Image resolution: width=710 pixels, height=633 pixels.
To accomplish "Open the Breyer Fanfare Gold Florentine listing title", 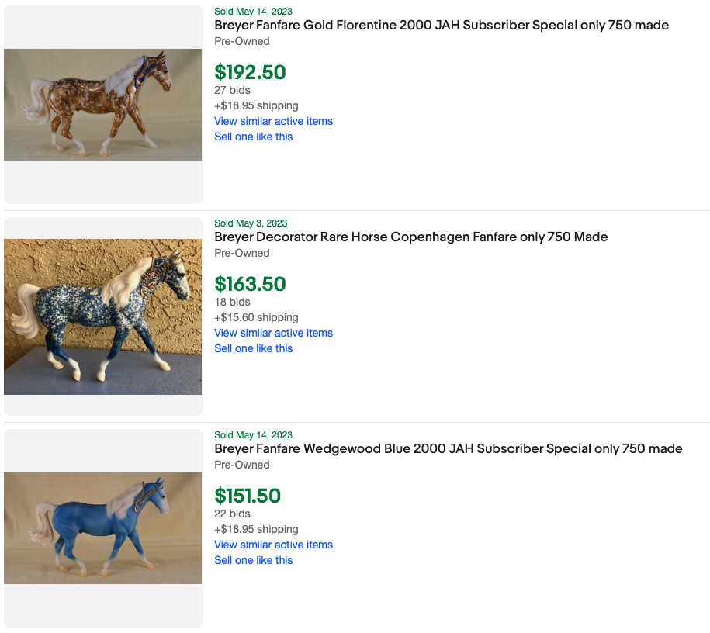I will 441,26.
